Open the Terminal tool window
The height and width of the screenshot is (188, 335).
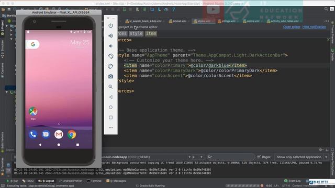pos(94,181)
